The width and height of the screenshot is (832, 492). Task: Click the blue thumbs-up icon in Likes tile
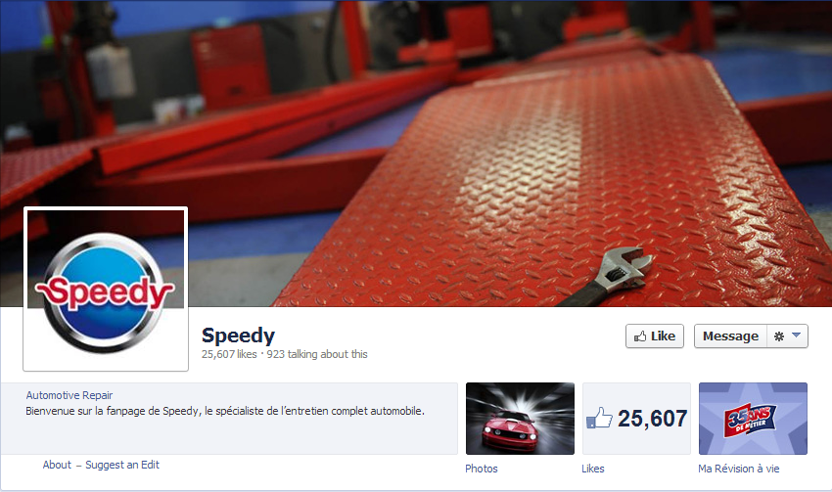click(x=600, y=418)
